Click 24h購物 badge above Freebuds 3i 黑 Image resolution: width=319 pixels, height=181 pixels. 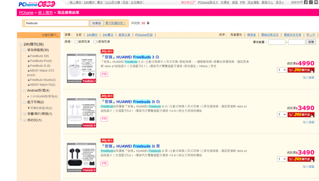point(107,141)
